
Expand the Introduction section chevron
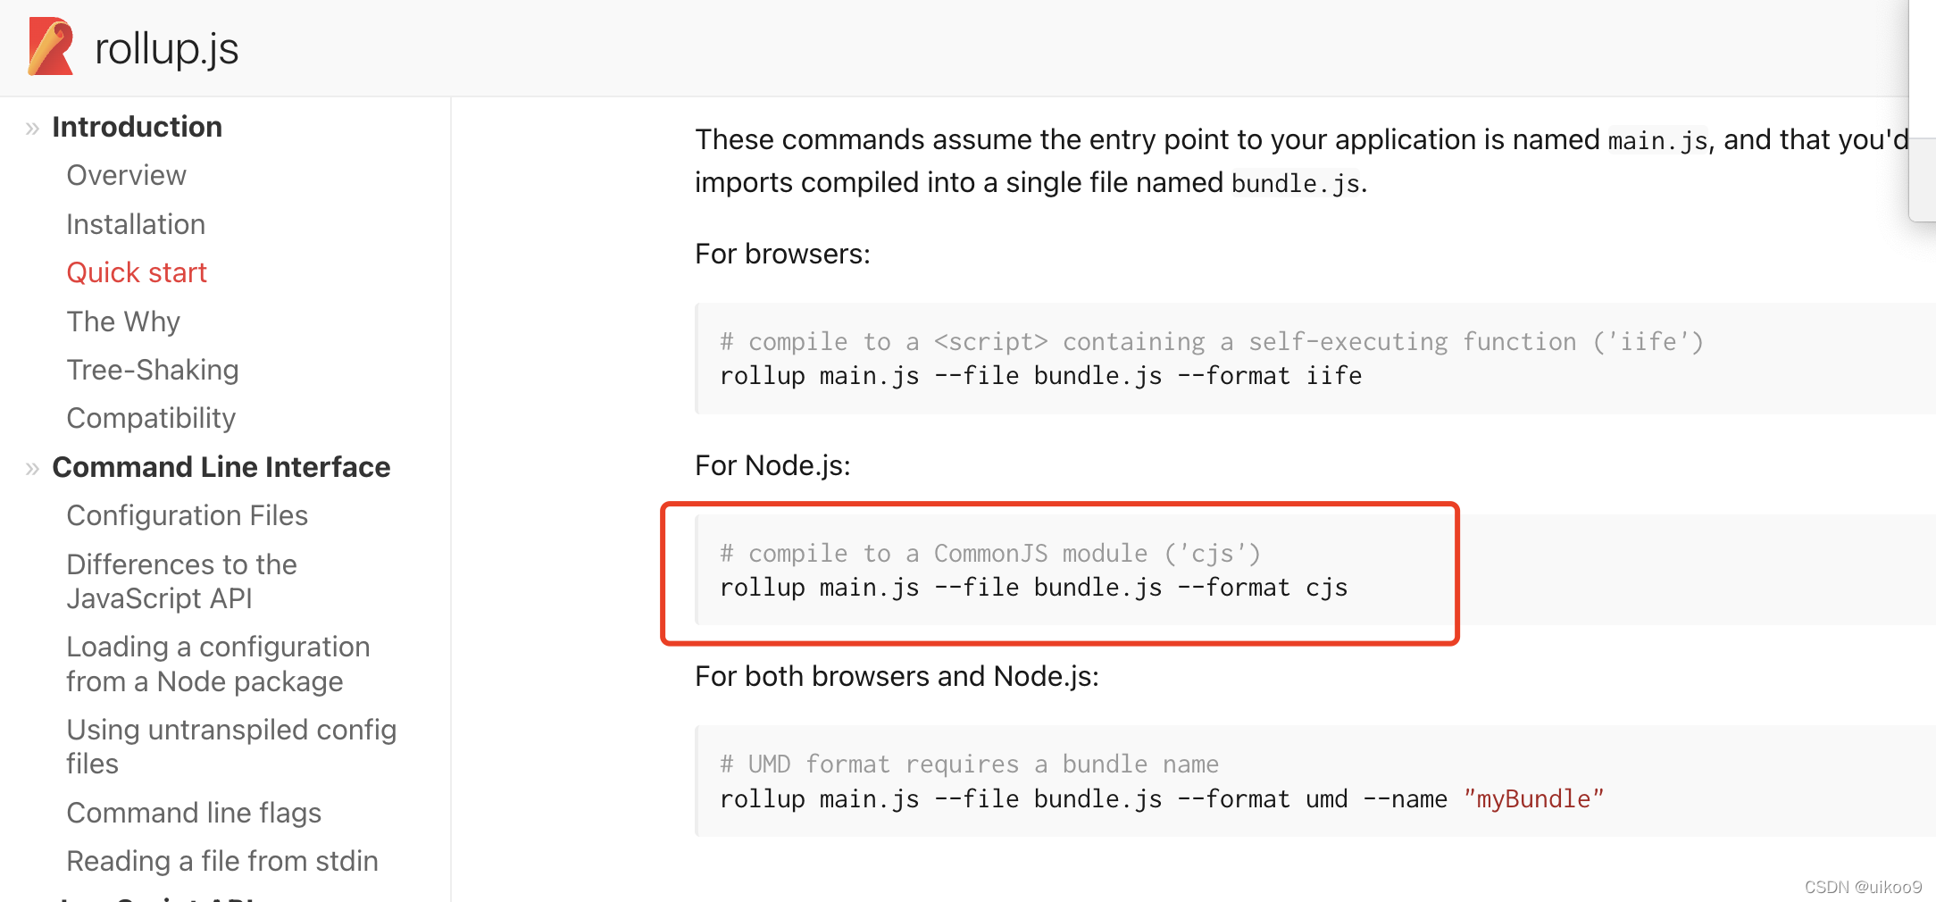click(x=32, y=128)
